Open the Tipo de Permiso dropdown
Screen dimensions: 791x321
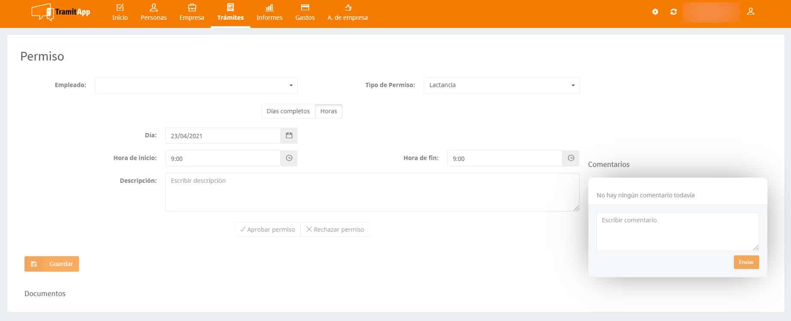[x=502, y=85]
